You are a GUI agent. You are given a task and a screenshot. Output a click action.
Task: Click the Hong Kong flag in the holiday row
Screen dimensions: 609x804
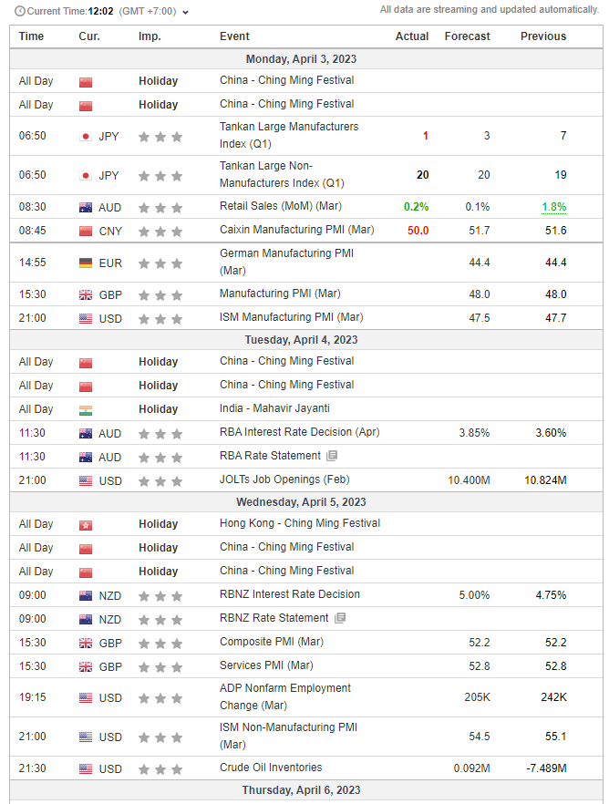pyautogui.click(x=86, y=524)
